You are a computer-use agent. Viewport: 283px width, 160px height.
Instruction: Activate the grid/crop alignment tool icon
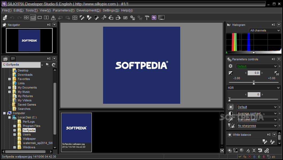coord(75,18)
